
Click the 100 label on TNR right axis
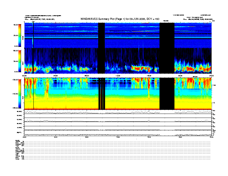pos(214,85)
